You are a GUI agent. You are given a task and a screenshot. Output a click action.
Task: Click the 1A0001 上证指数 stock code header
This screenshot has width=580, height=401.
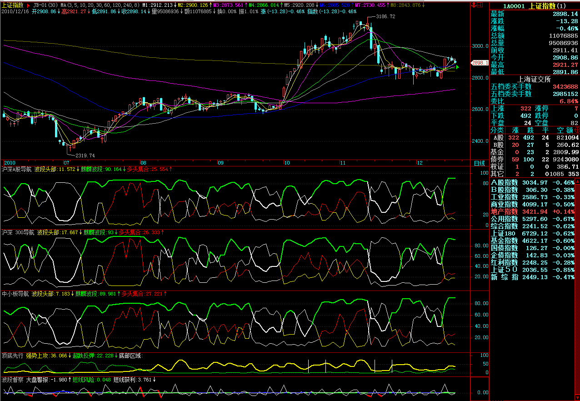tap(534, 5)
